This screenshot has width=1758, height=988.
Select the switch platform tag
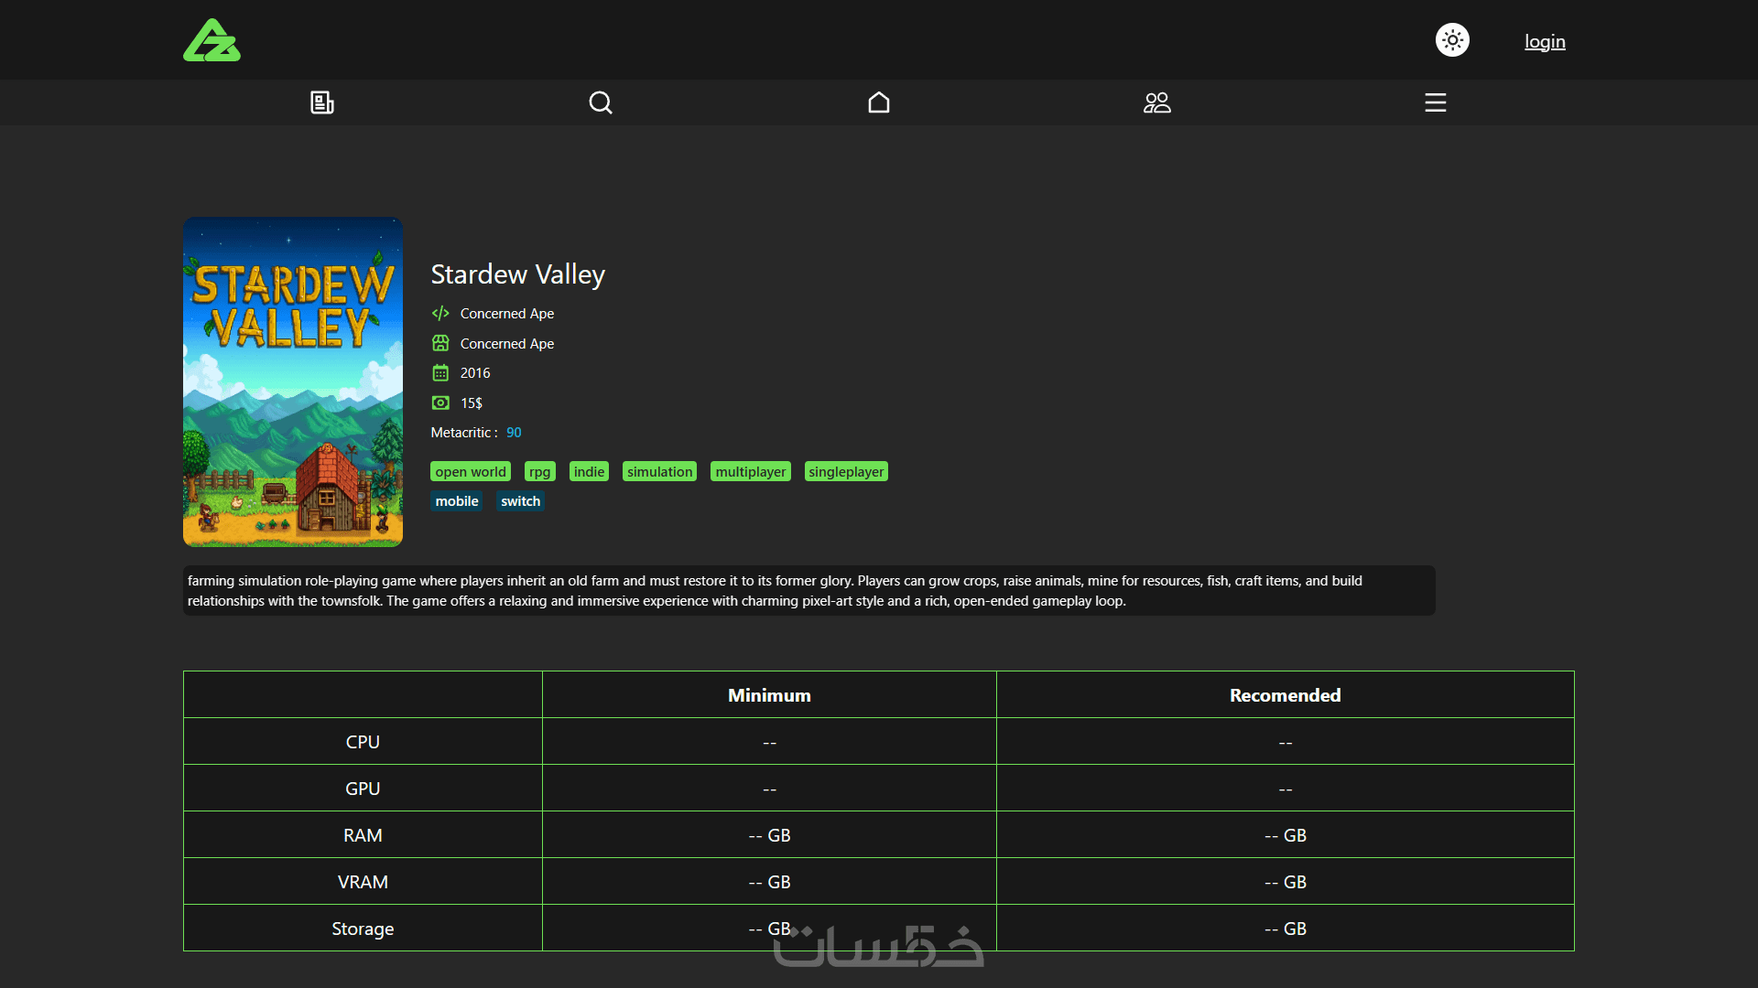coord(520,501)
